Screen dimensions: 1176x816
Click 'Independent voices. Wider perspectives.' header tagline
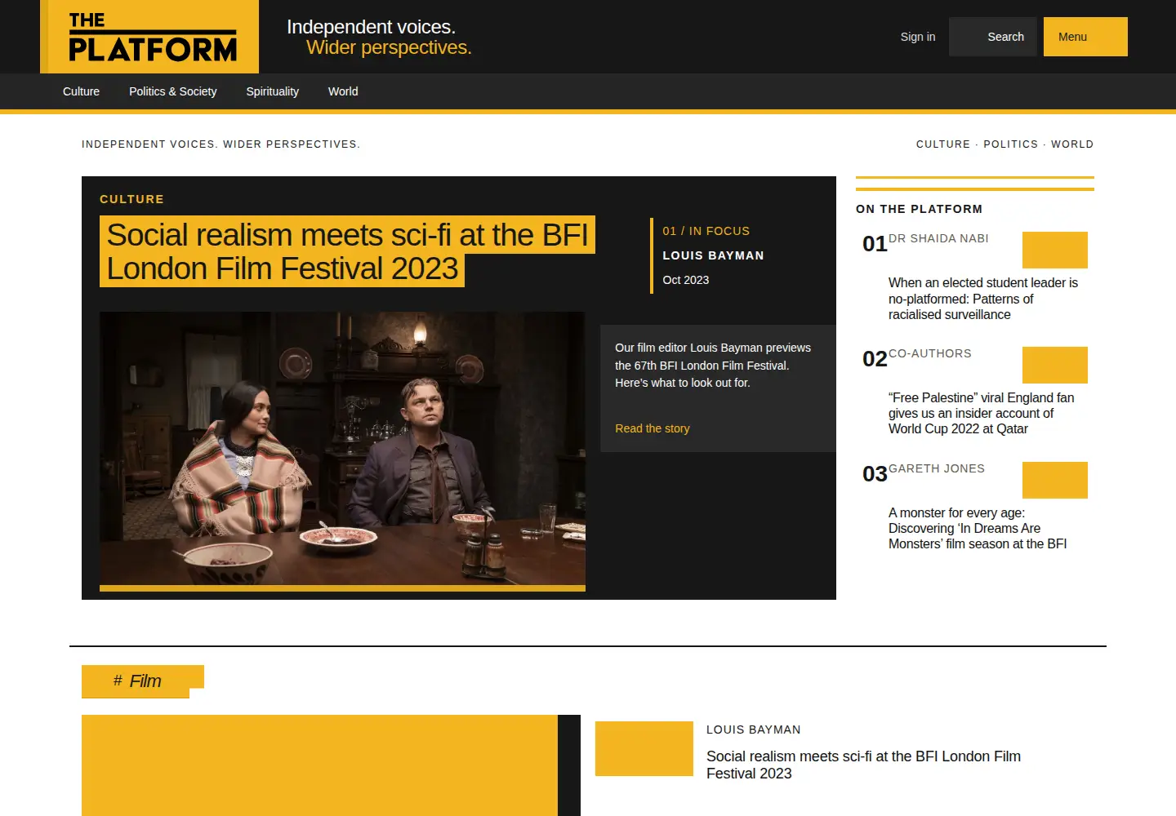(x=379, y=37)
